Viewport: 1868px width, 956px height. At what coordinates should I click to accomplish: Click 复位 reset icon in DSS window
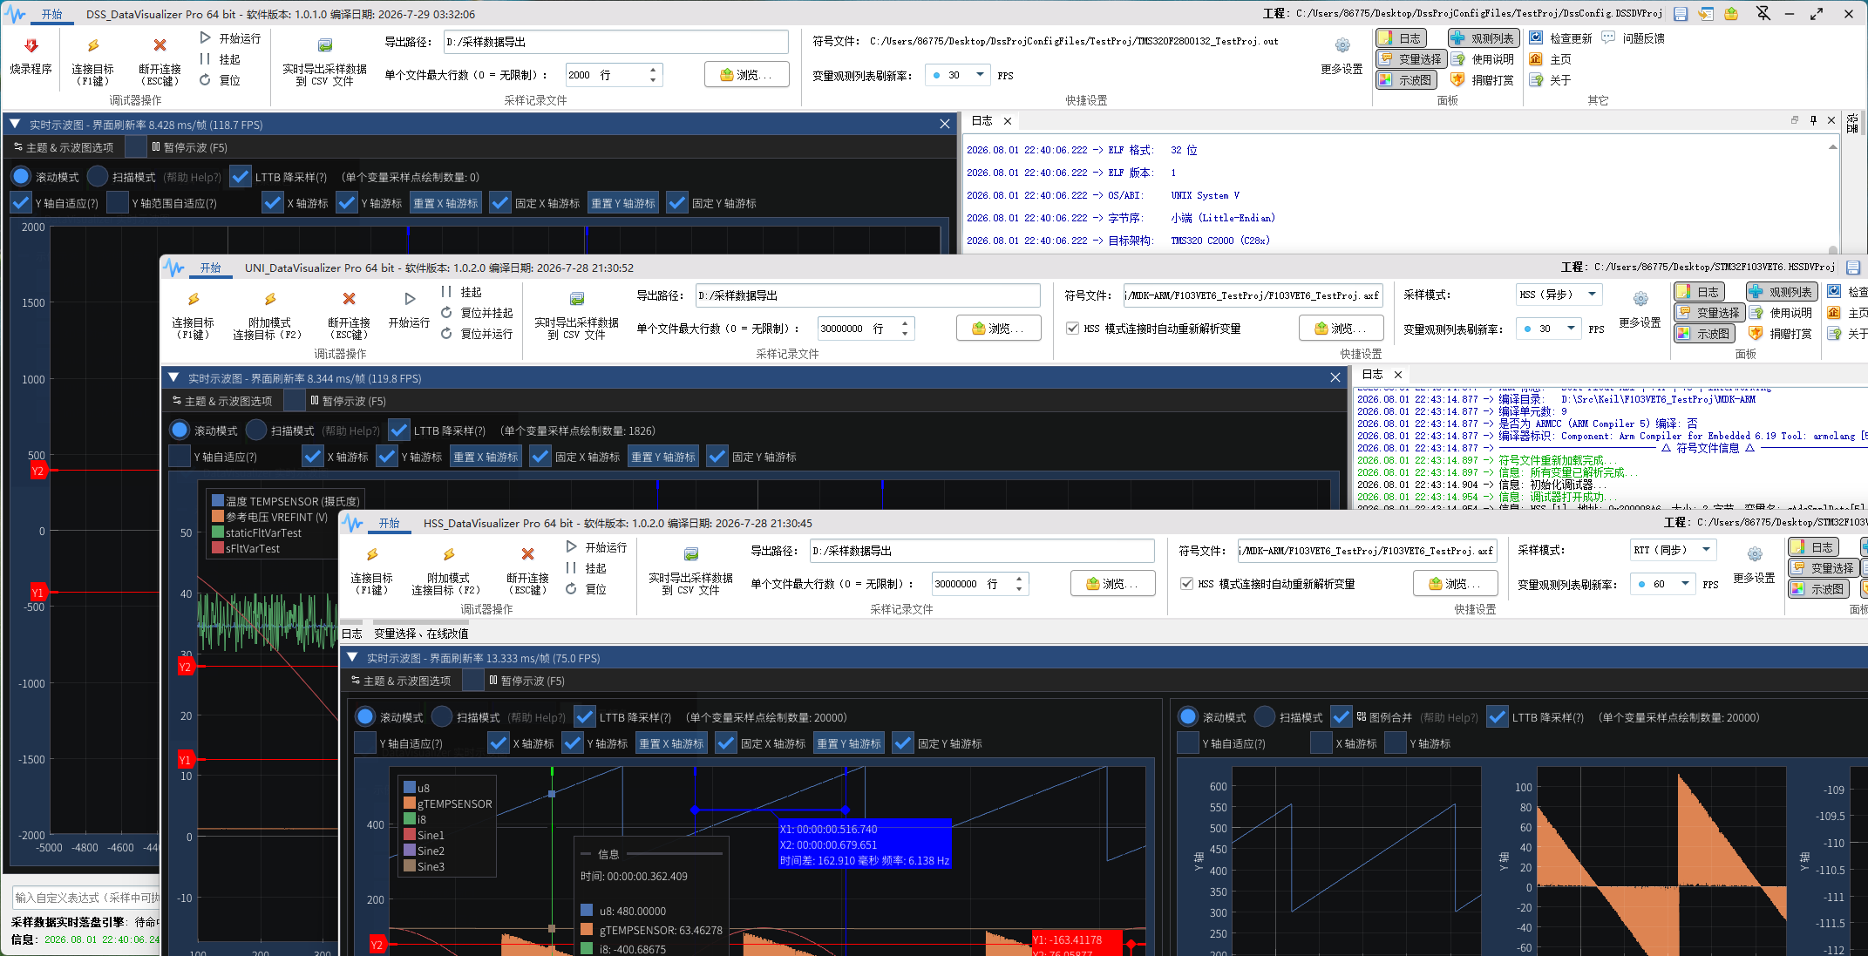click(206, 80)
